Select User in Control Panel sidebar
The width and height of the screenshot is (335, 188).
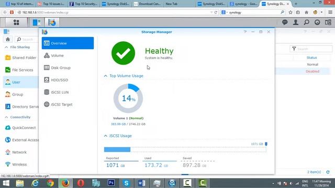(21, 82)
